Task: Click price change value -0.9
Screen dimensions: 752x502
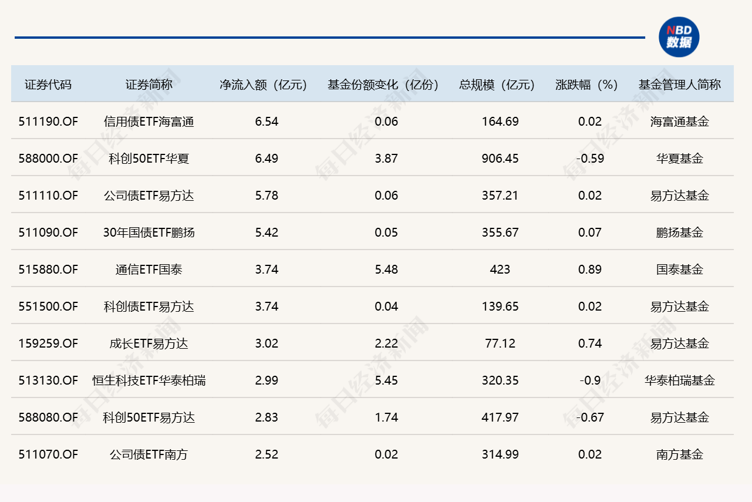Action: [590, 380]
